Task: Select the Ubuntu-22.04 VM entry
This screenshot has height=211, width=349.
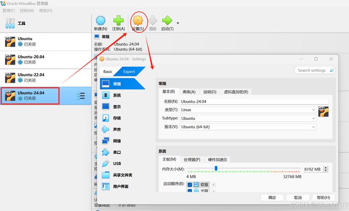Action: tap(46, 78)
